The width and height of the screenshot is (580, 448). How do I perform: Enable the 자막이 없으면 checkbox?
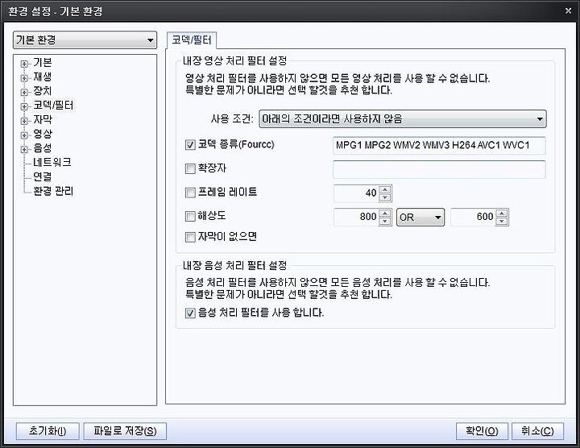(190, 237)
